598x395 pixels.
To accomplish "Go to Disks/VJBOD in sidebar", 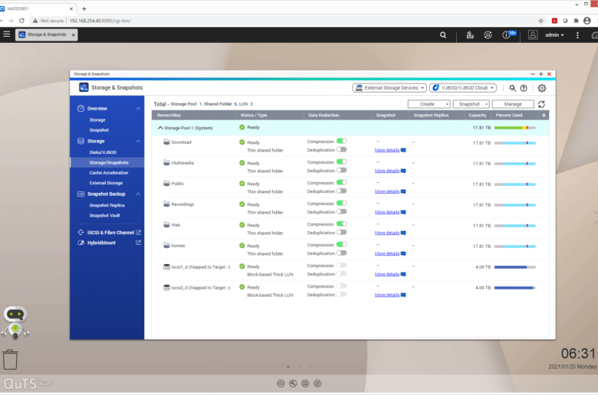I will 103,152.
